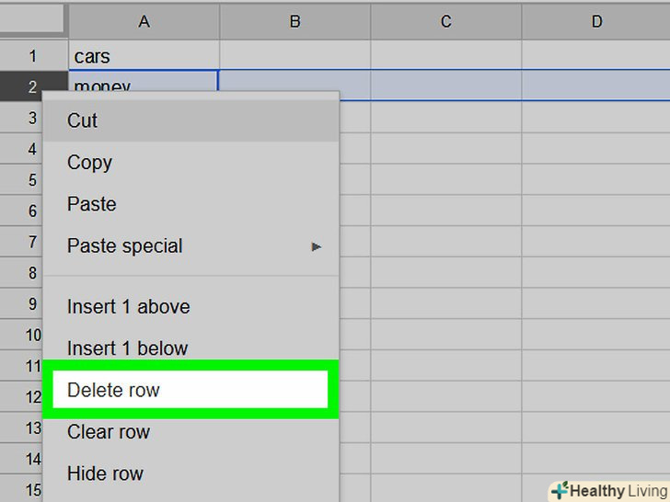This screenshot has height=502, width=670.
Task: Click row 9 header number
Action: (33, 304)
